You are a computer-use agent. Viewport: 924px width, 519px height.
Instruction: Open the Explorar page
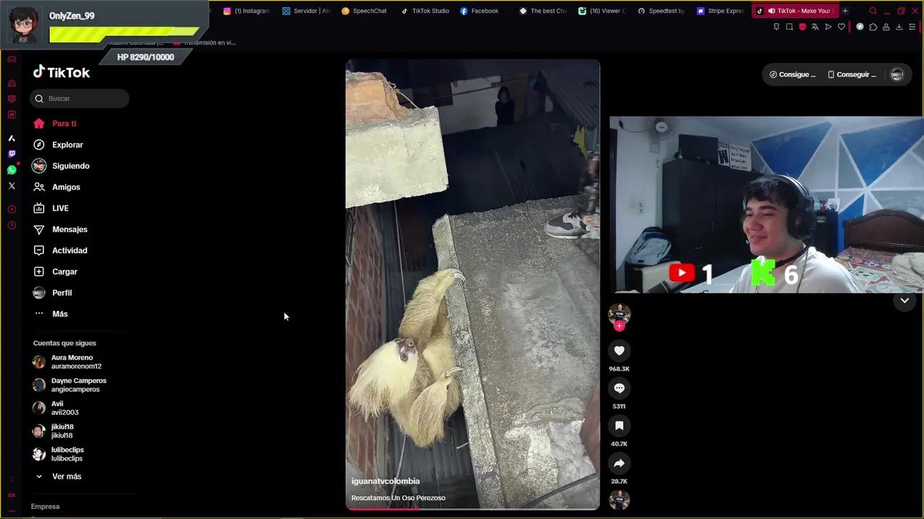58,145
